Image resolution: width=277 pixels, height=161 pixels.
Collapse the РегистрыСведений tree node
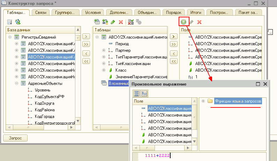point(10,37)
